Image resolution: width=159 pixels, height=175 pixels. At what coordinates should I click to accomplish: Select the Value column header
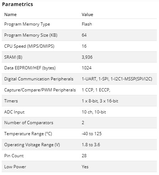coord(88,15)
